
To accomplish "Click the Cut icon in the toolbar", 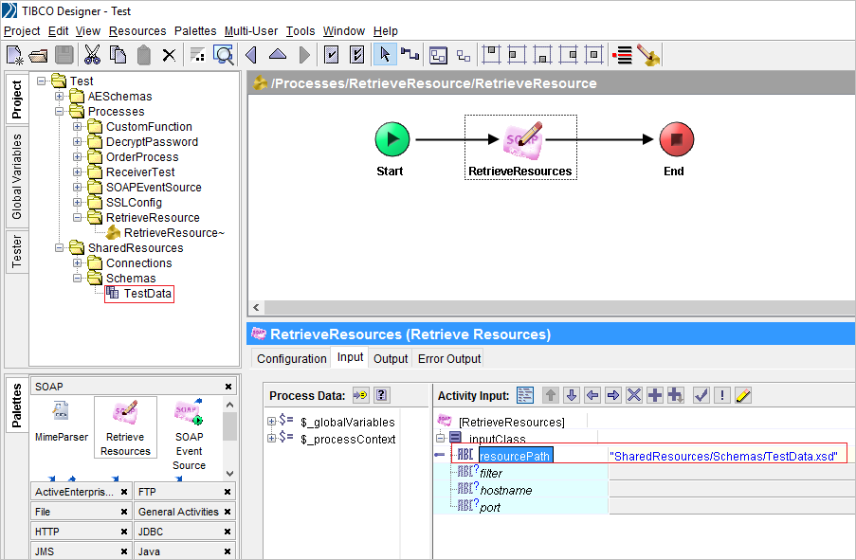I will [x=91, y=54].
